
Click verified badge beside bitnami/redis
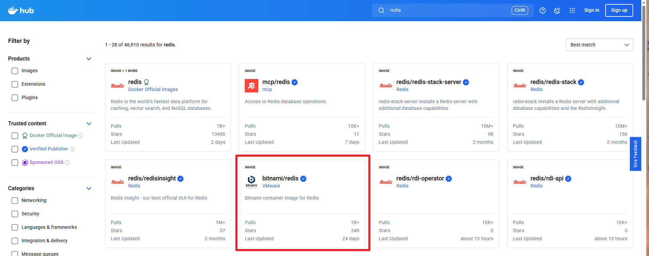pos(303,178)
